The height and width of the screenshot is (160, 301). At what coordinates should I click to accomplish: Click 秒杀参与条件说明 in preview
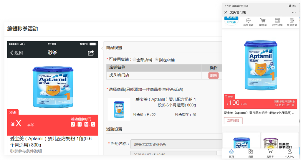tap(26, 151)
